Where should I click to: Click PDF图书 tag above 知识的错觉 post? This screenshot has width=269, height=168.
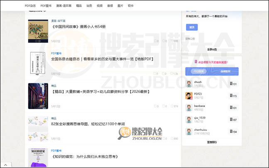click(56, 151)
